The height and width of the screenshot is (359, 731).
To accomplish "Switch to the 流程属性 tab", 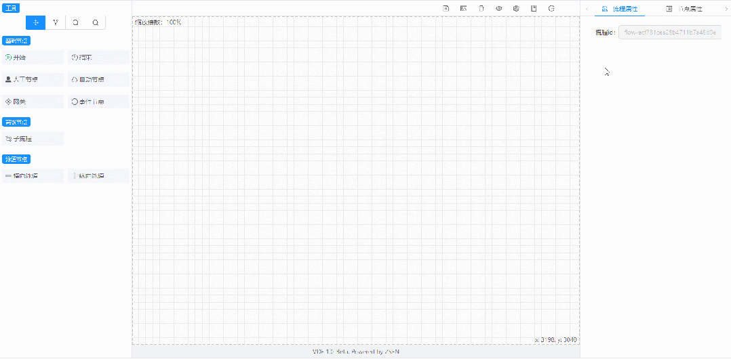I will click(x=620, y=9).
